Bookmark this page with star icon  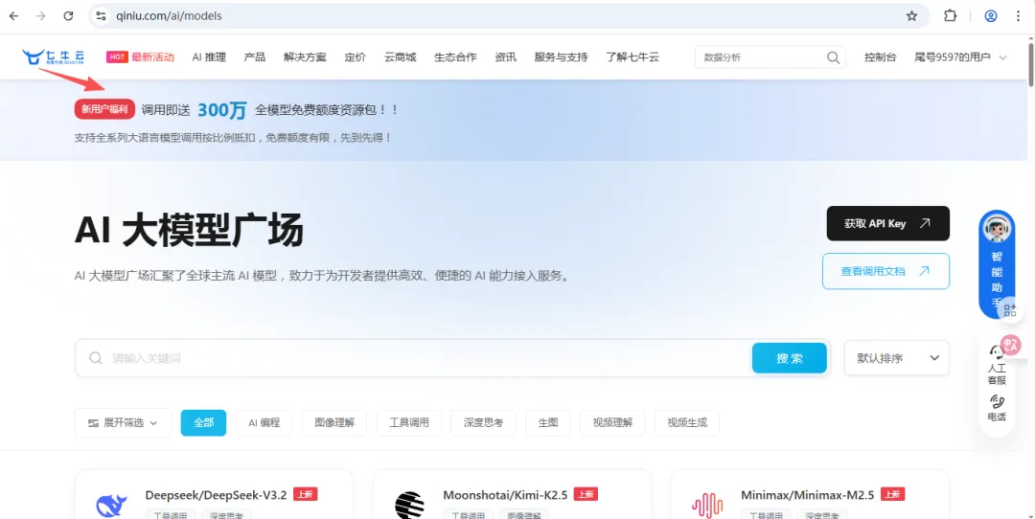click(x=911, y=16)
